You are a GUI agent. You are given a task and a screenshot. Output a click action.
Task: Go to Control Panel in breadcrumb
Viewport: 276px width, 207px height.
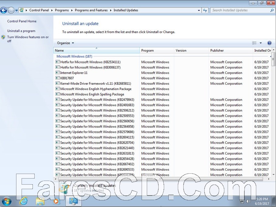click(39, 10)
